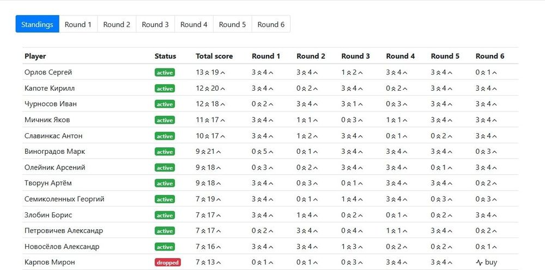Click the pulse icon next to buy
The image size is (545, 270).
click(x=479, y=262)
